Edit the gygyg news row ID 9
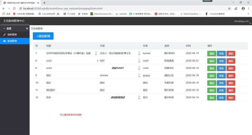Image resolution: width=252 pixels, height=135 pixels. 212,75
